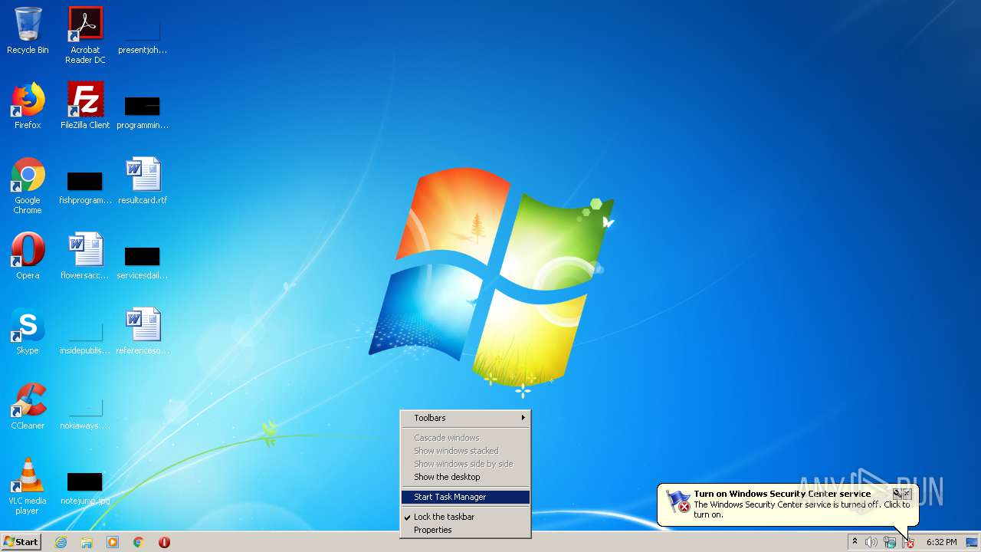
Task: Launch Acrobat Reader DC shortcut
Action: pos(85,35)
